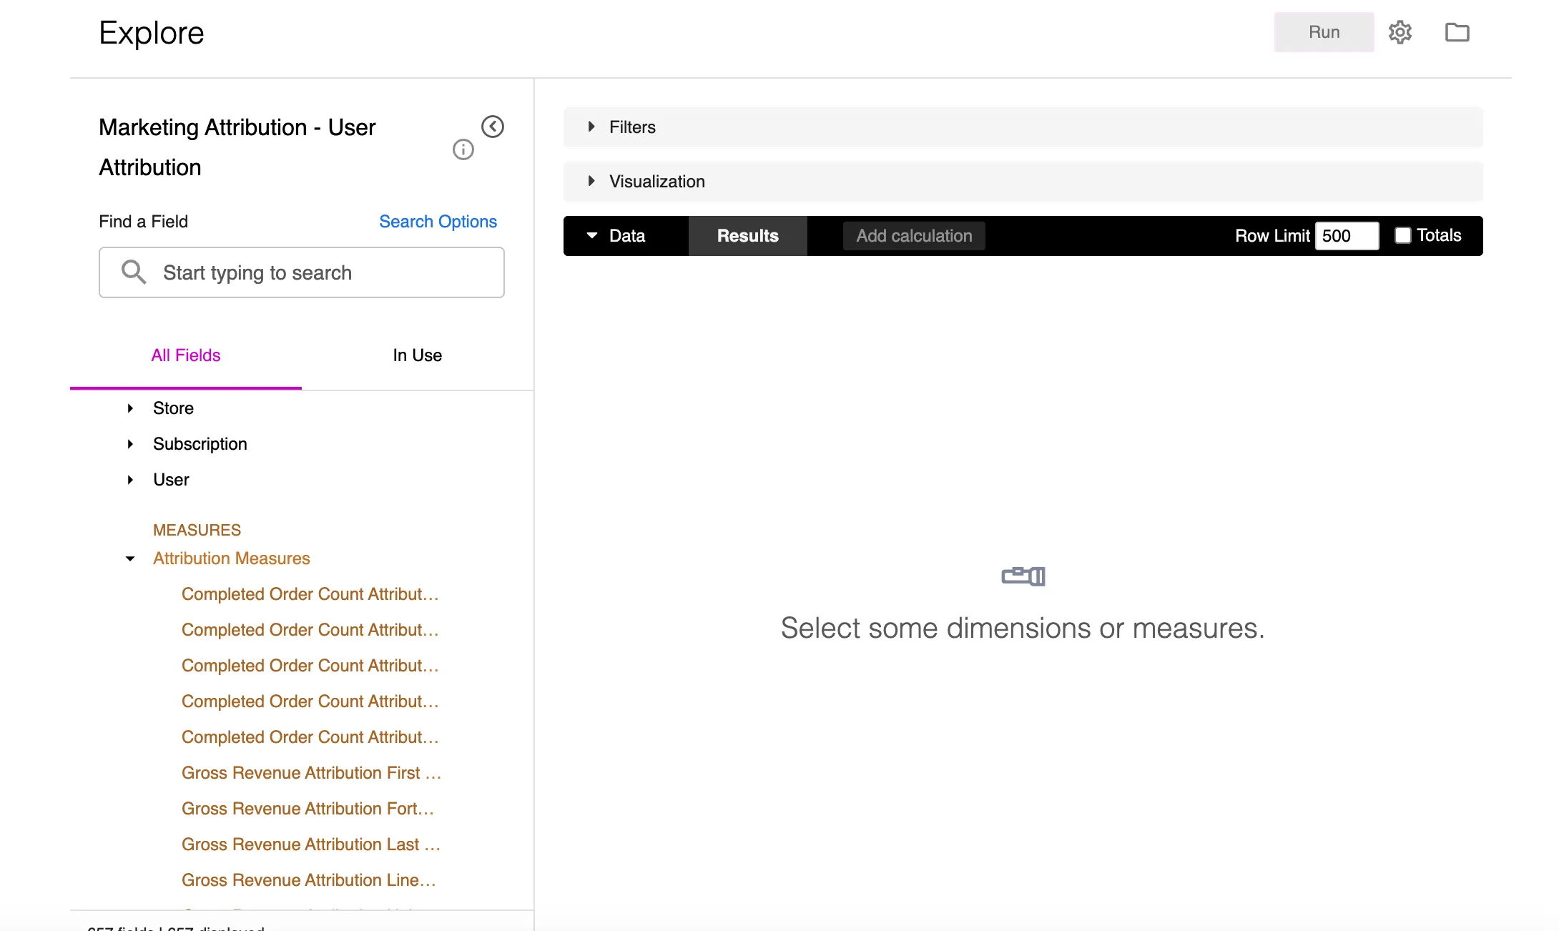The width and height of the screenshot is (1559, 931).
Task: Collapse the Data section
Action: click(592, 235)
